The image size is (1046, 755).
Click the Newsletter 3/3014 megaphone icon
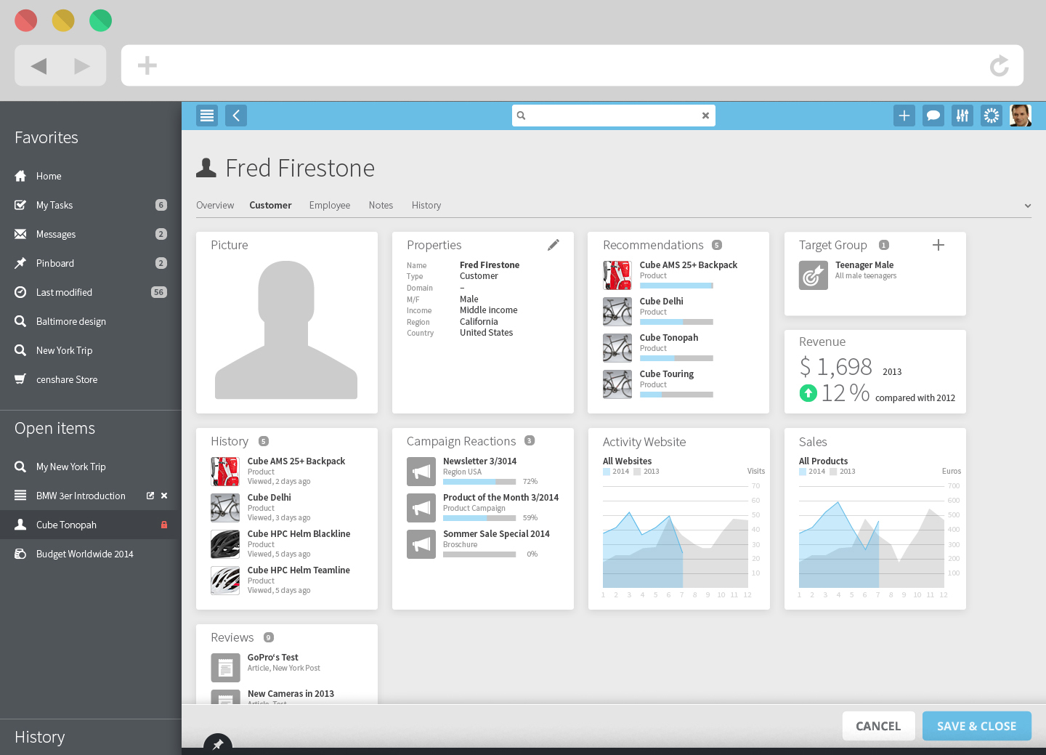421,472
